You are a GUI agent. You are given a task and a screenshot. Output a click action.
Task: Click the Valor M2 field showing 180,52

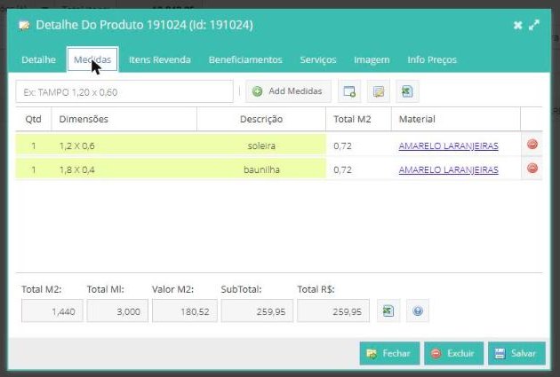tap(185, 311)
